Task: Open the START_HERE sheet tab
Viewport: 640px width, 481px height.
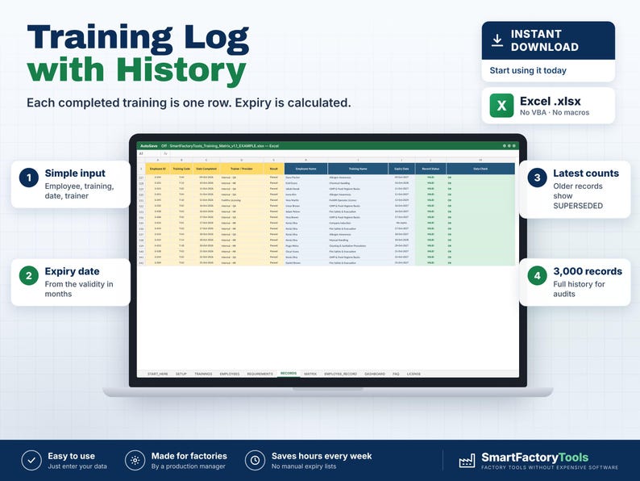Action: click(157, 374)
